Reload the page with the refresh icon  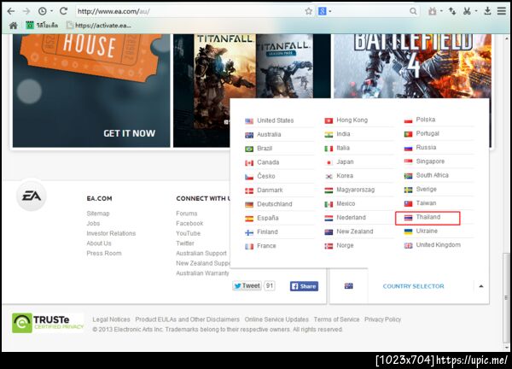[63, 11]
